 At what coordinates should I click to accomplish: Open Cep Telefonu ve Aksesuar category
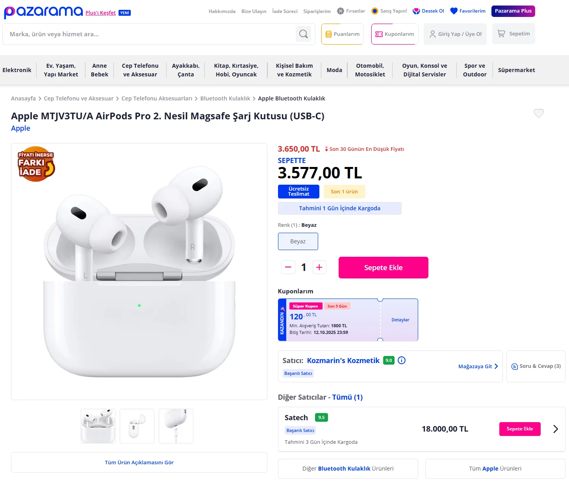(x=140, y=70)
